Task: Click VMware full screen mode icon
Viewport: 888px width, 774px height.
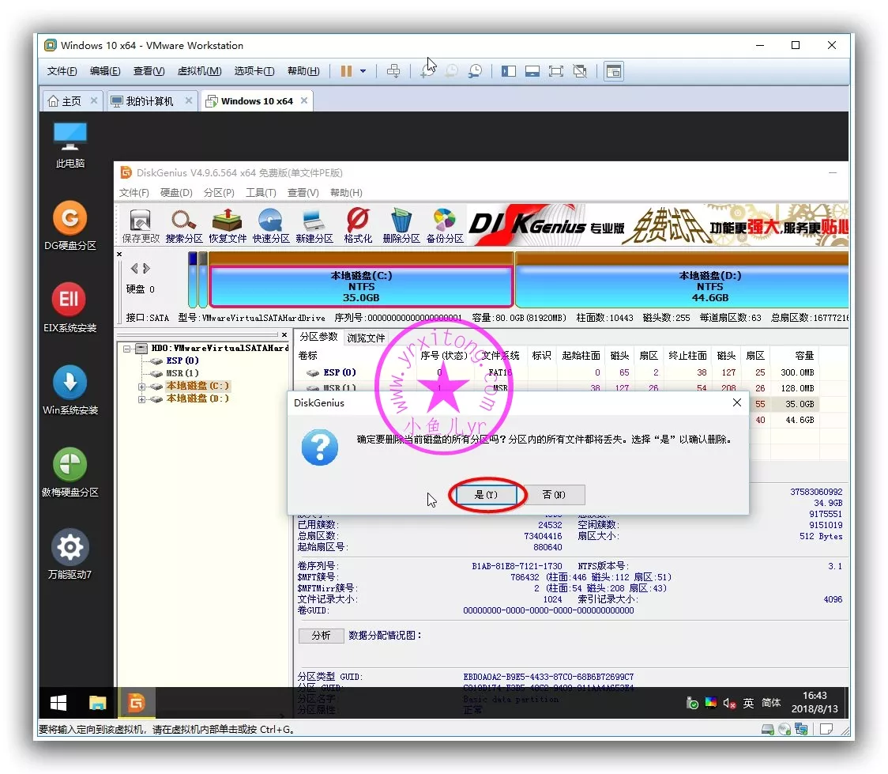Action: pyautogui.click(x=556, y=71)
